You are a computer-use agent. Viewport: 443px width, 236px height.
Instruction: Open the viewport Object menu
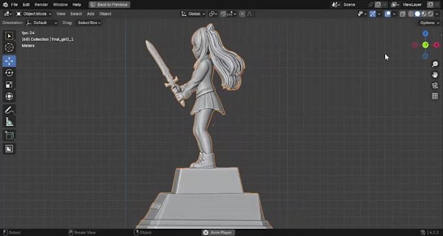coord(105,14)
